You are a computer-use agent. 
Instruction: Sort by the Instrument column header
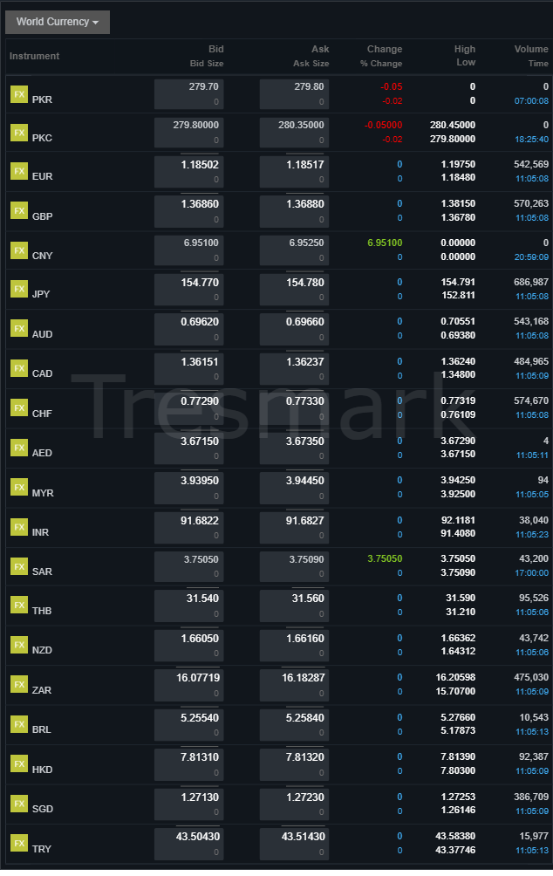(x=34, y=56)
